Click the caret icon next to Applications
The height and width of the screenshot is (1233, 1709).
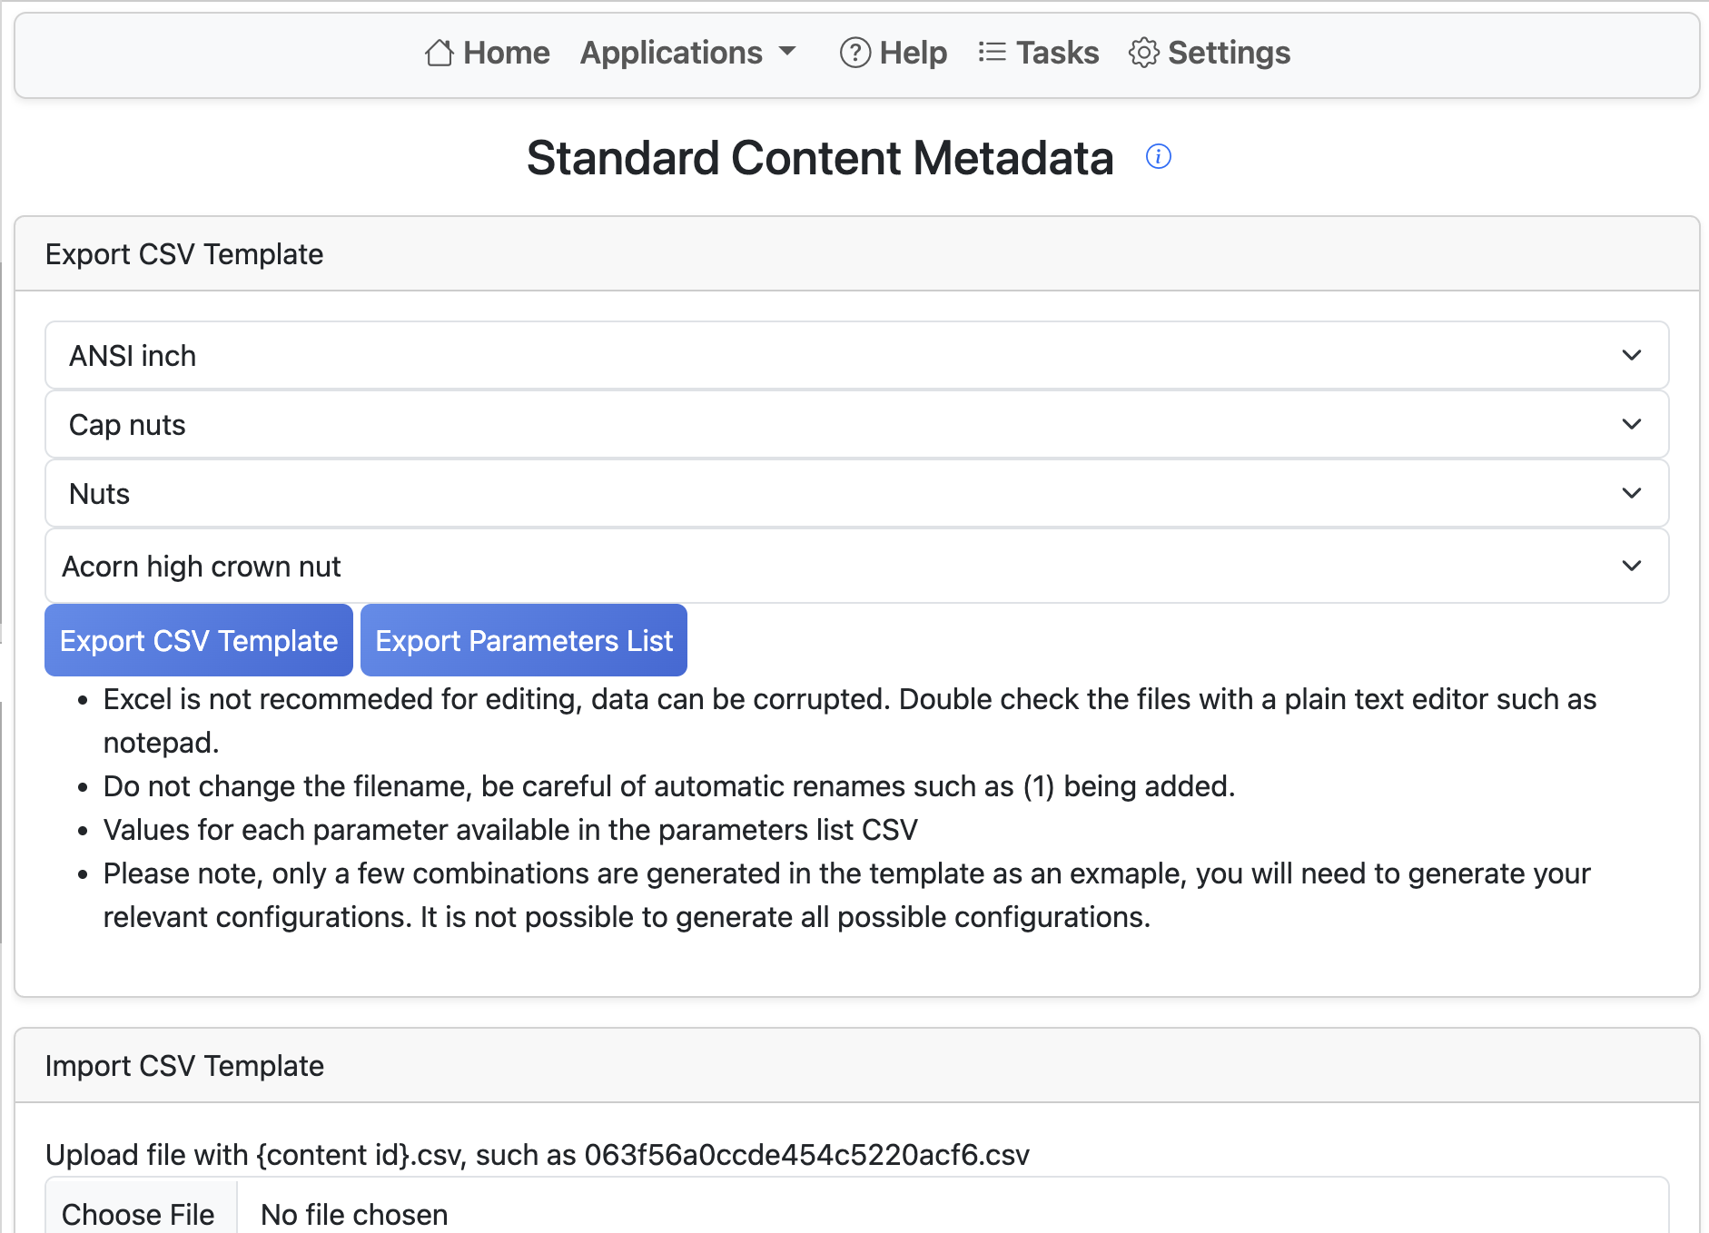787,53
